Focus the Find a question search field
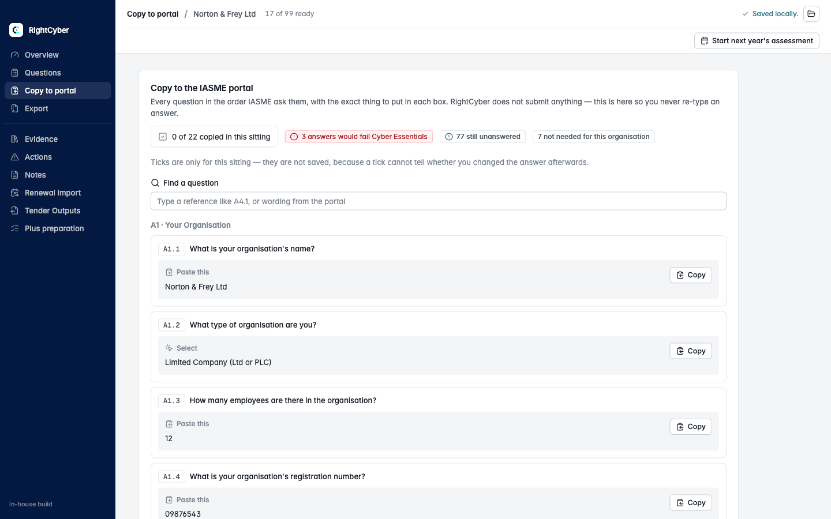The width and height of the screenshot is (831, 519). coord(439,201)
